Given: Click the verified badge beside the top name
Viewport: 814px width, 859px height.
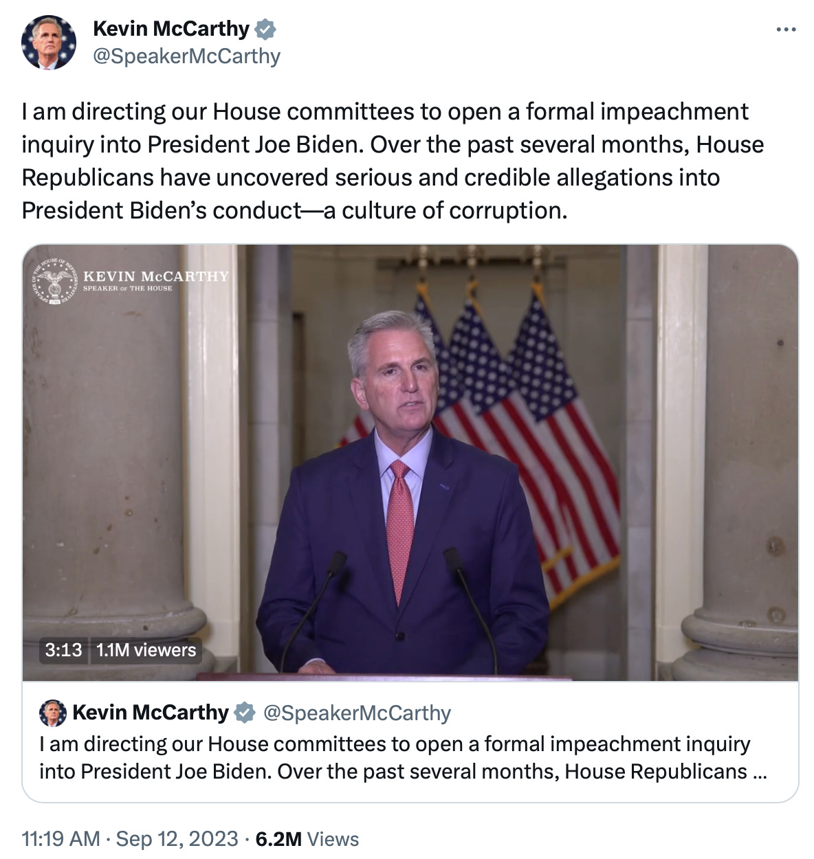Looking at the screenshot, I should pos(265,29).
